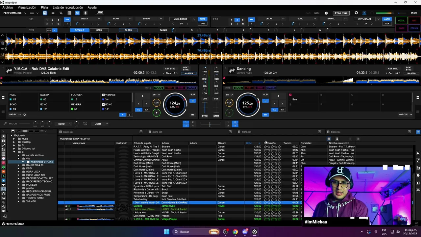Select AU beat loop mode on deck 1
The width and height of the screenshot is (421, 237).
(x=138, y=110)
